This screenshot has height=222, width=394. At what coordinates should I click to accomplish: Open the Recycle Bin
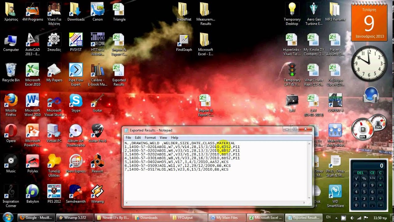tap(11, 70)
